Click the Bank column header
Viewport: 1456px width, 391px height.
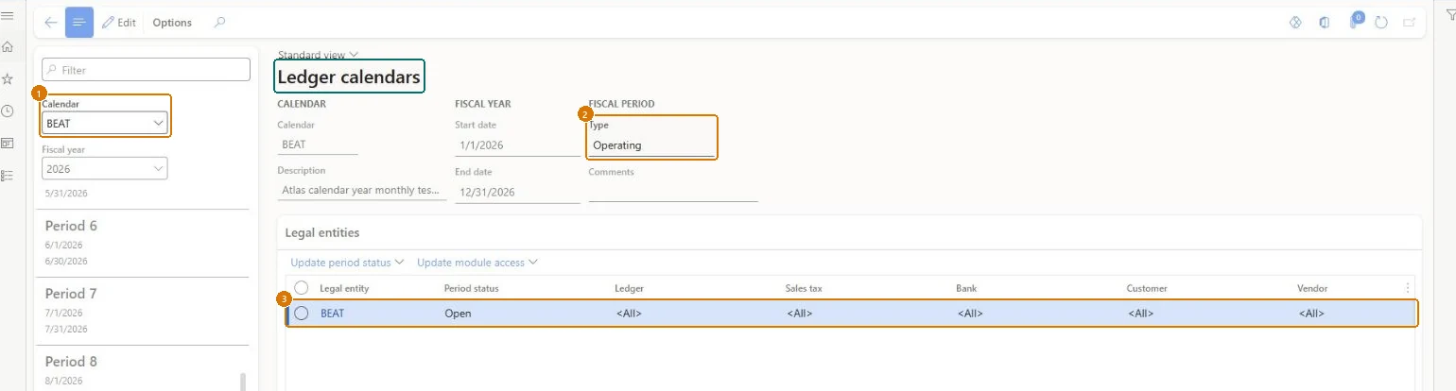[967, 288]
